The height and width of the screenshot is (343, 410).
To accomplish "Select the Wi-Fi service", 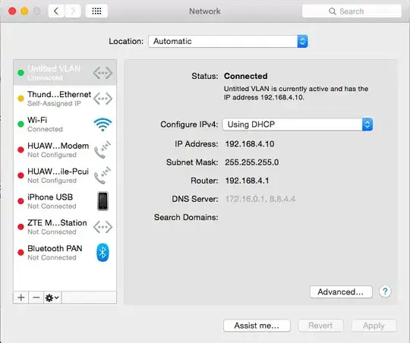I will click(x=65, y=124).
